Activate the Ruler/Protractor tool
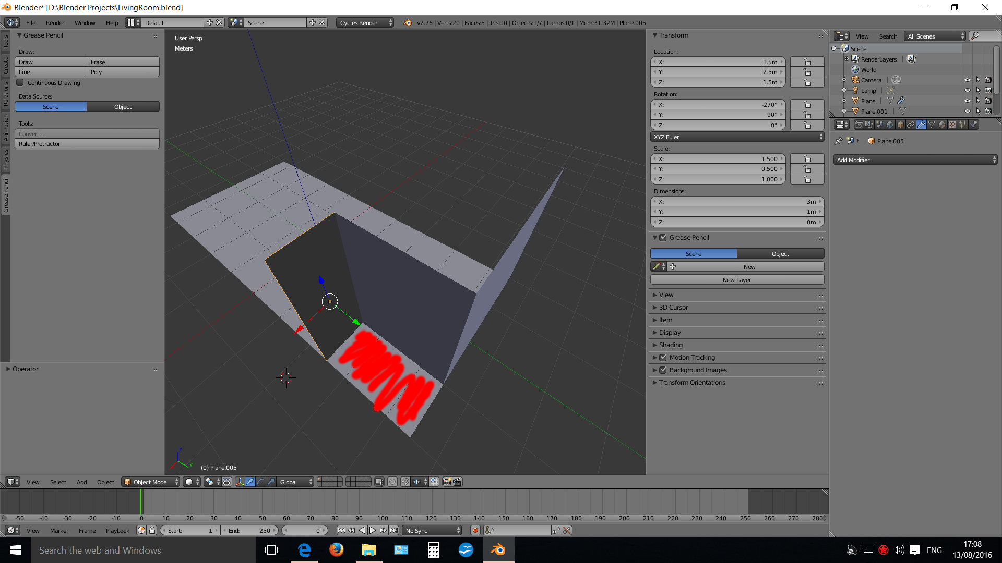 [x=87, y=144]
